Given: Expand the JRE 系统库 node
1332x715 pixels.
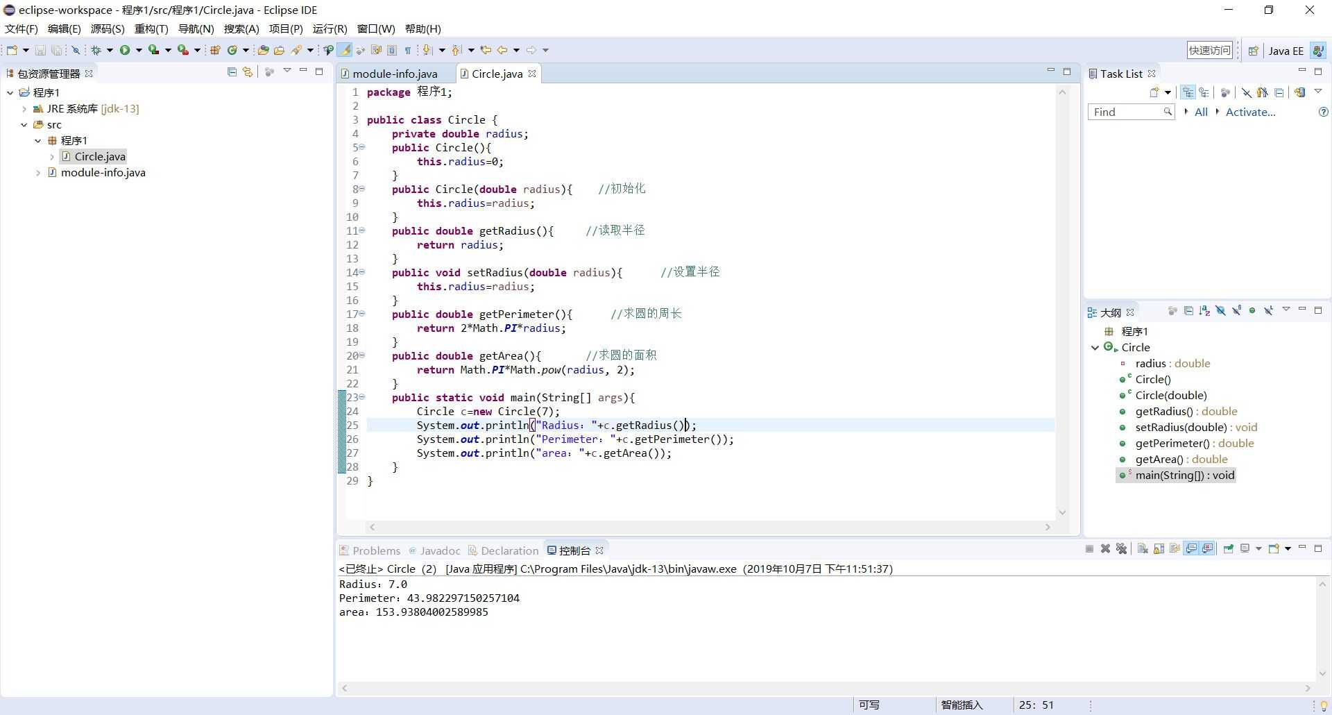Looking at the screenshot, I should click(24, 108).
